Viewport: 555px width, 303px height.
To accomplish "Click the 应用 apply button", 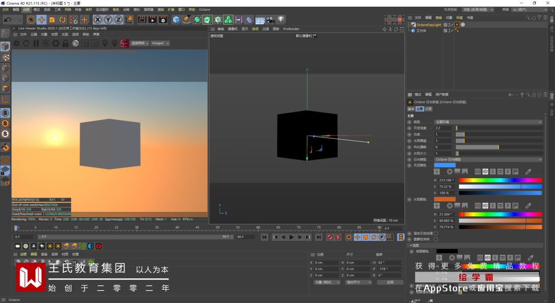I will coord(390,282).
